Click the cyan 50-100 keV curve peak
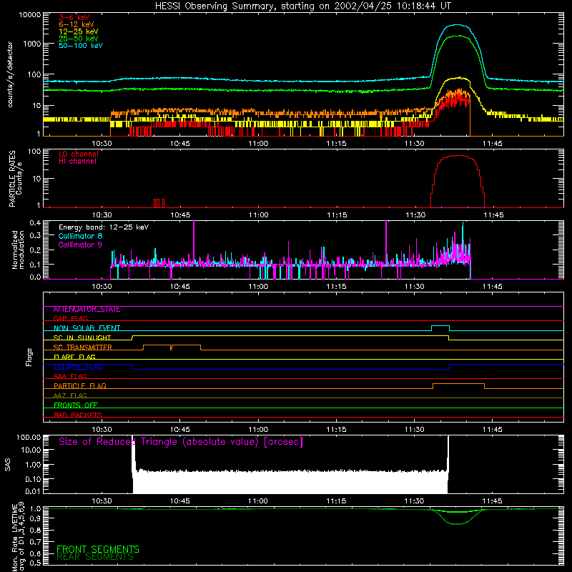Viewport: 572px width, 572px height. pyautogui.click(x=457, y=25)
